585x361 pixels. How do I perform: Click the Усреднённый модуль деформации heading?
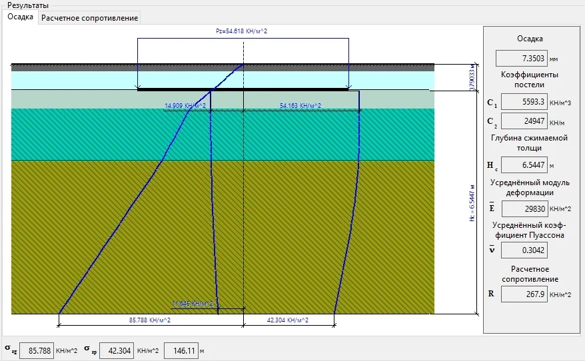[x=530, y=188]
